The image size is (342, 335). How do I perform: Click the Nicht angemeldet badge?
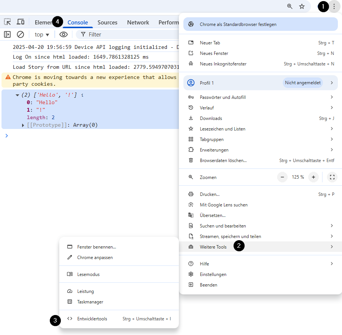(303, 83)
